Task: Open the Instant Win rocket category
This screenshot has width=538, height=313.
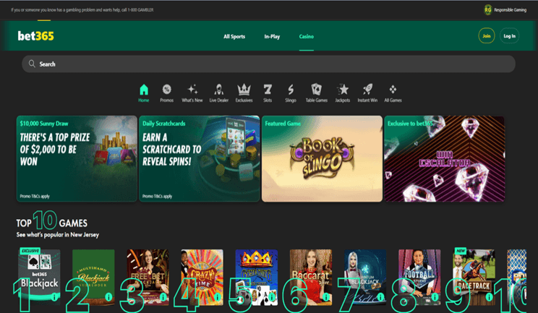Action: pyautogui.click(x=367, y=93)
